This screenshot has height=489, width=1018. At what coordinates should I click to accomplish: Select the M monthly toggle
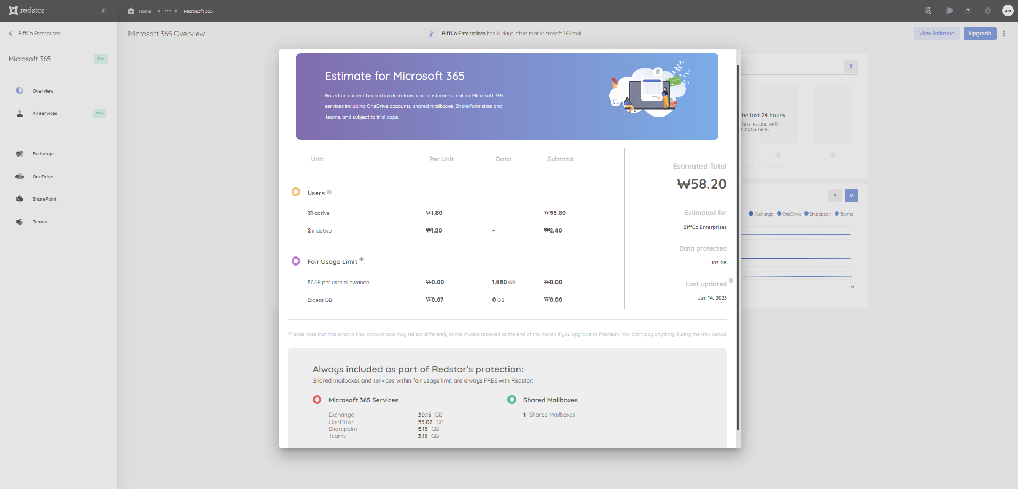coord(851,196)
